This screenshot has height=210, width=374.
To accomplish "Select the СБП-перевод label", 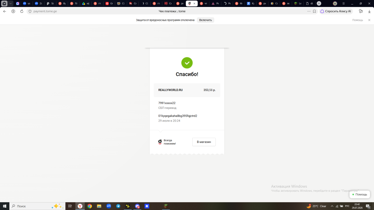I will [x=167, y=108].
